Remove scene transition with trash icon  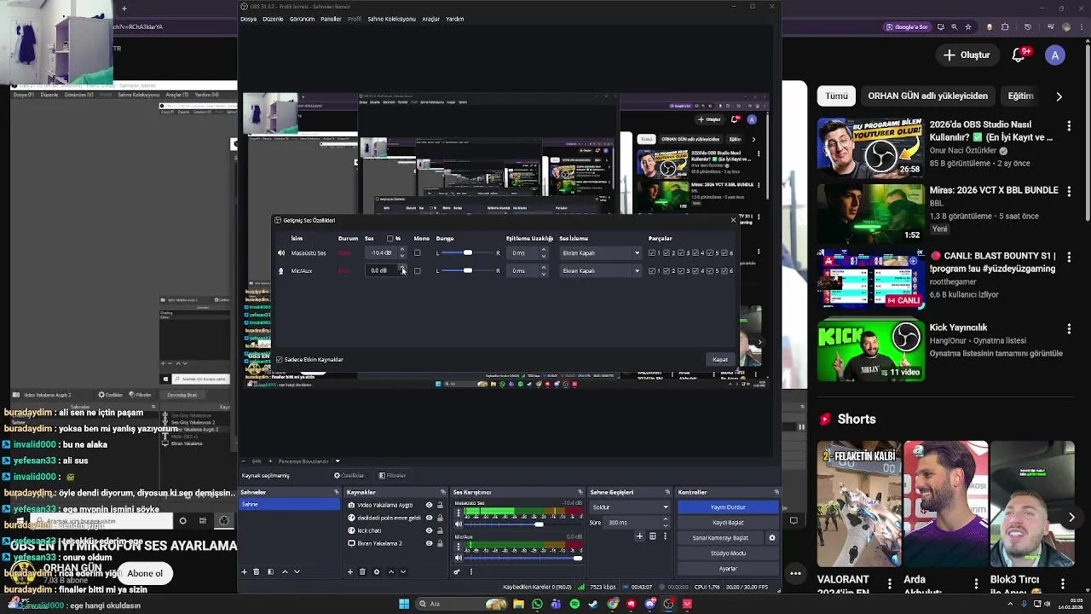click(x=653, y=536)
